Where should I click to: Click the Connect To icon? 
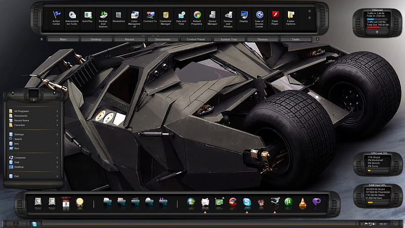(150, 17)
